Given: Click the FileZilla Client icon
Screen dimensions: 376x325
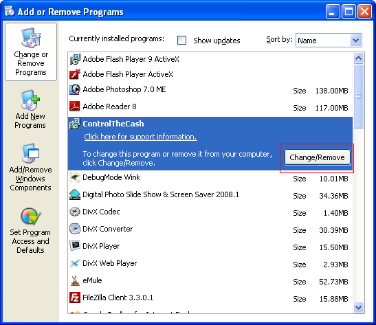Looking at the screenshot, I should point(75,298).
